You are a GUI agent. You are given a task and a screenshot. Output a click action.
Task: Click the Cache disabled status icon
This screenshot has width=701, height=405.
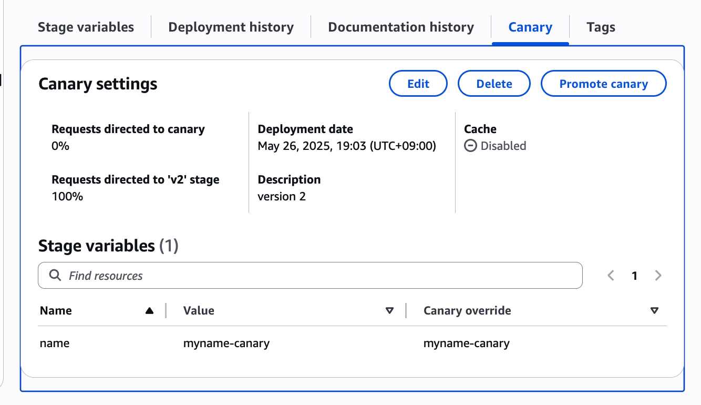[x=470, y=146]
